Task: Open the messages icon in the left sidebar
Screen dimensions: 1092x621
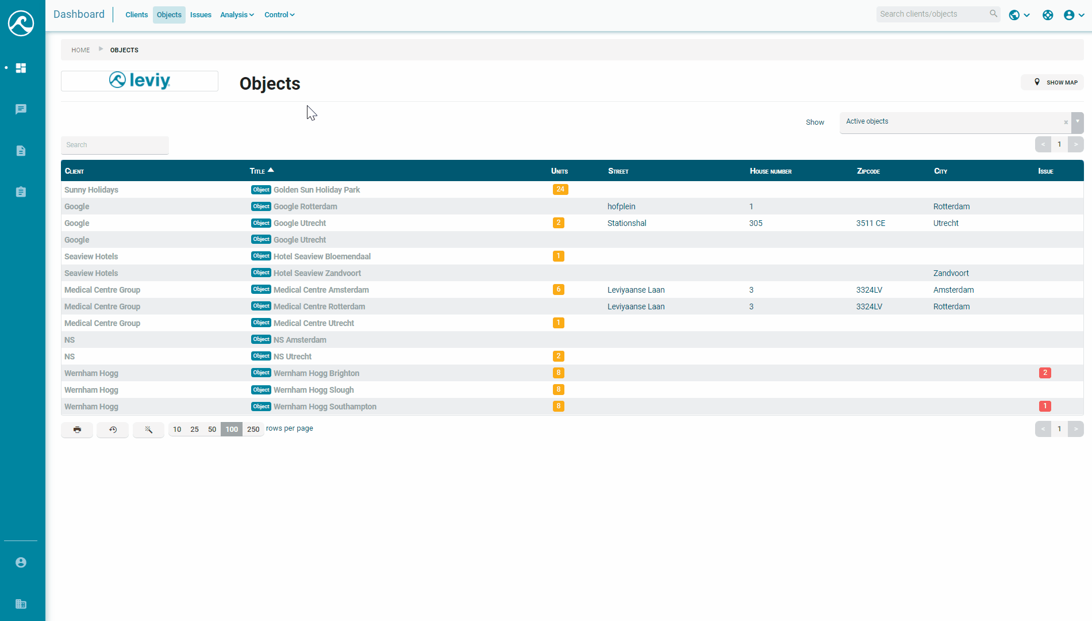Action: [21, 109]
